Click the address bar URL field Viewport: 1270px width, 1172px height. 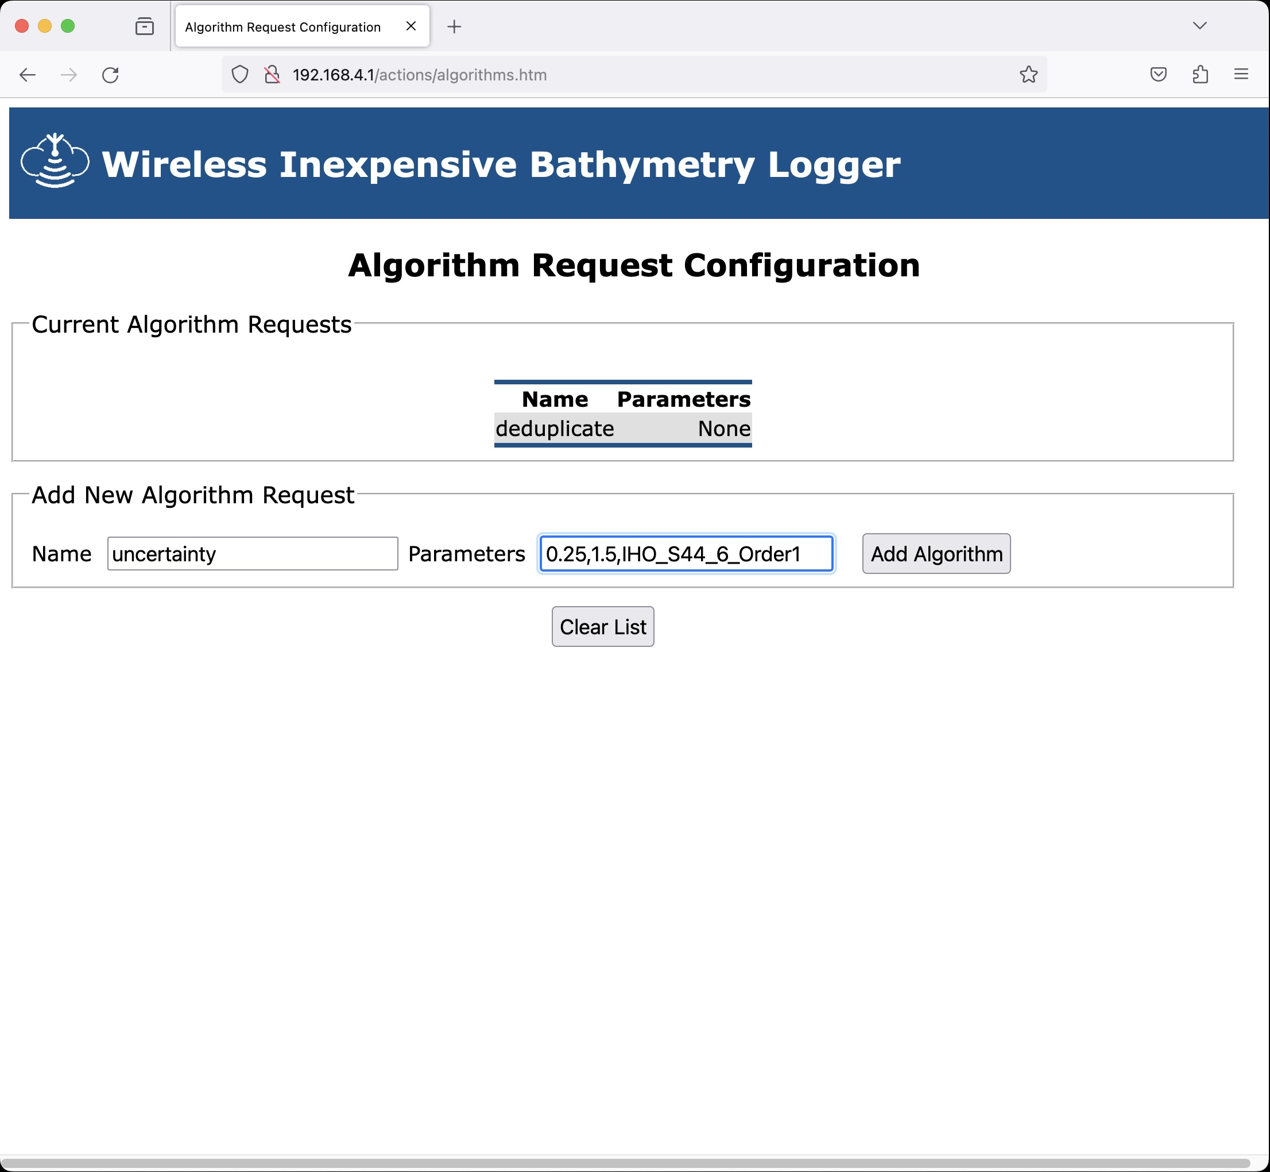click(x=634, y=75)
